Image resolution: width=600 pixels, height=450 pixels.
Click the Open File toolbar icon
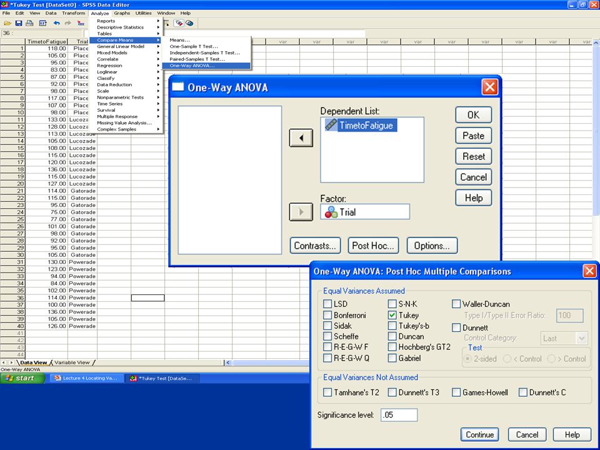(7, 23)
